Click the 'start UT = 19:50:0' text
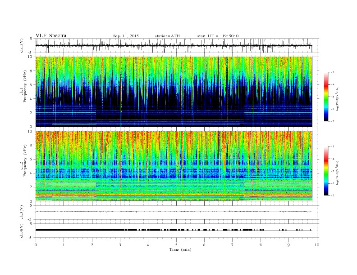357x275 pixels. tap(218, 36)
